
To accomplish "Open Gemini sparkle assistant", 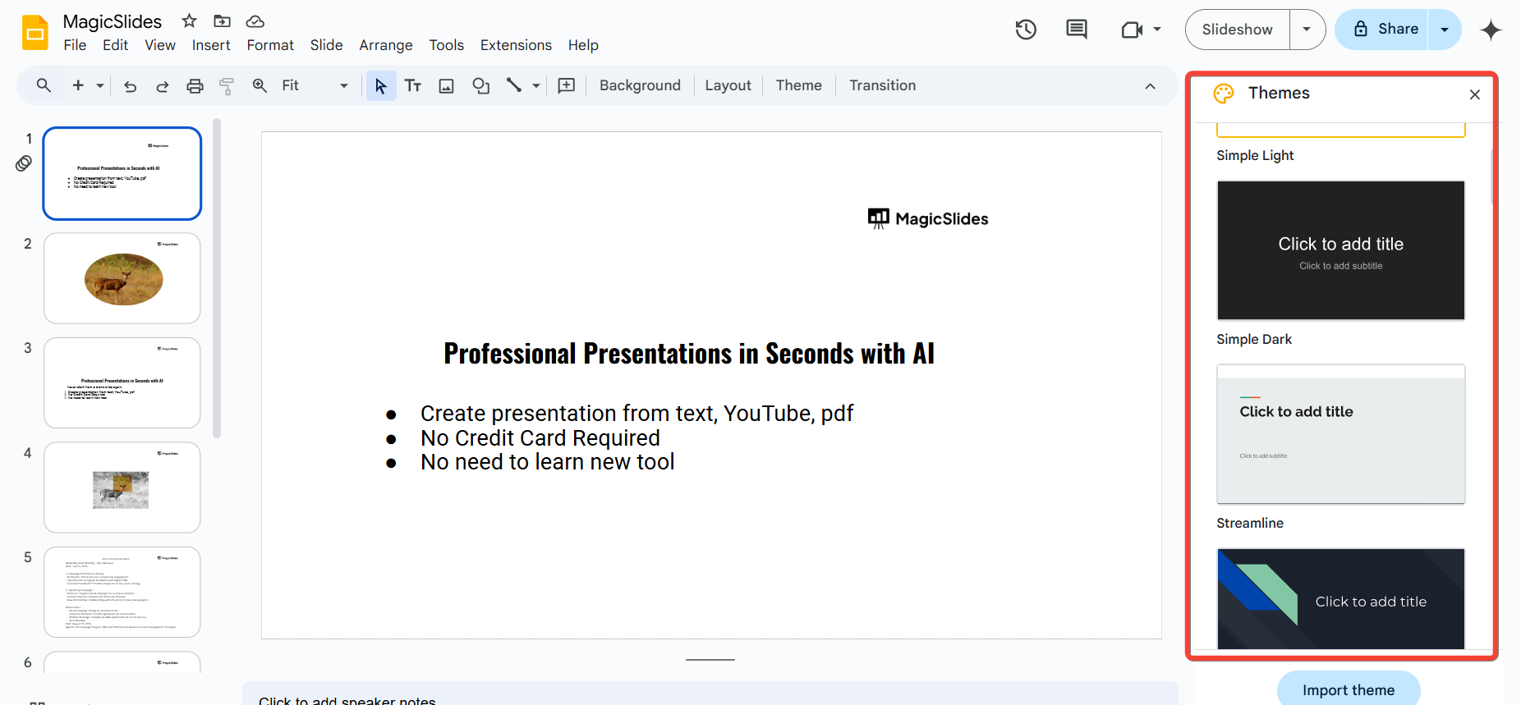I will [1491, 30].
